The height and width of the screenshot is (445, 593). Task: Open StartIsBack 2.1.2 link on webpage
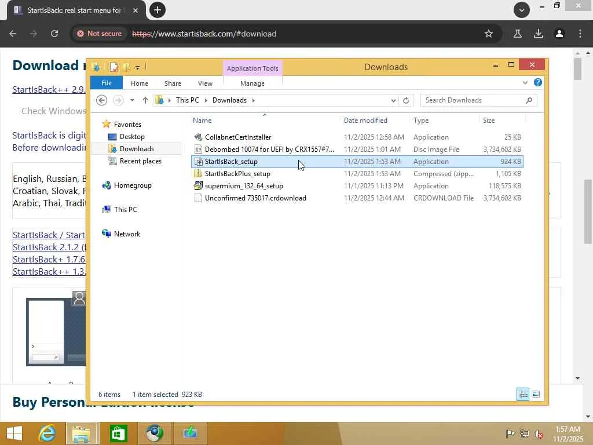(49, 247)
